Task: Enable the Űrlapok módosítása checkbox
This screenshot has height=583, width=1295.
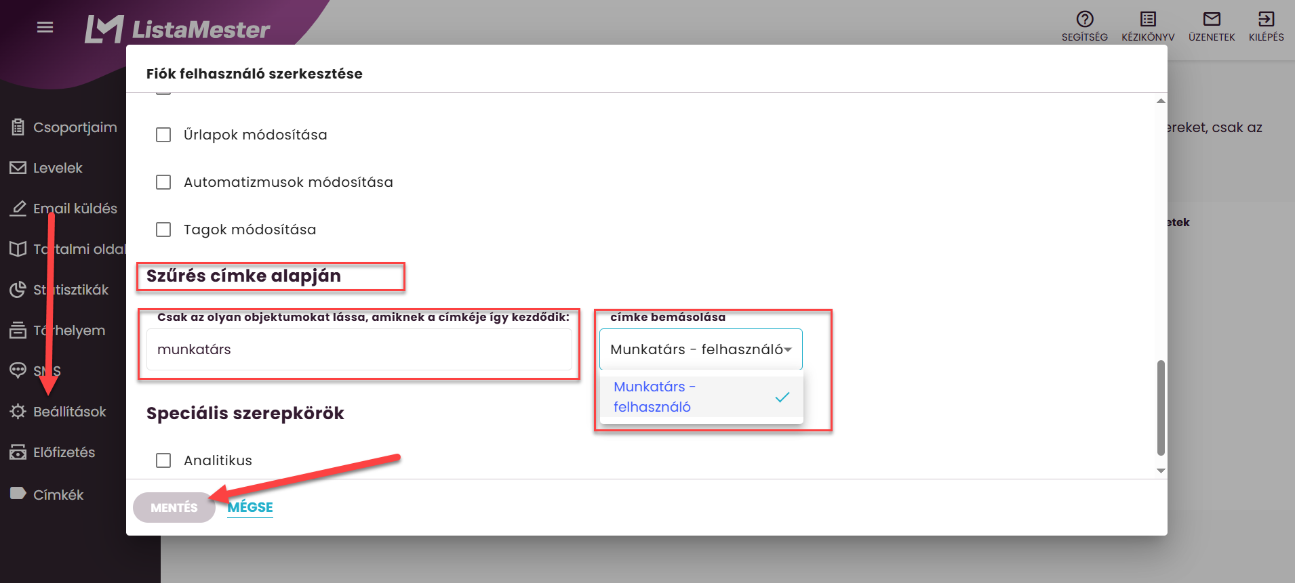Action: pyautogui.click(x=163, y=135)
